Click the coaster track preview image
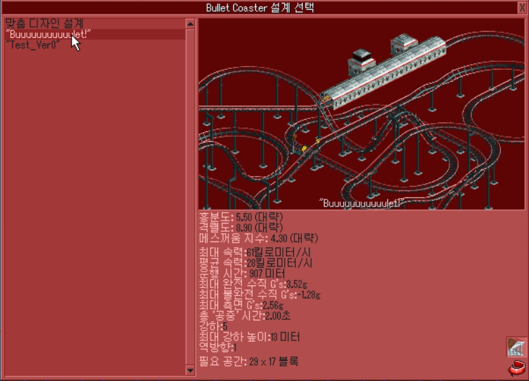 point(362,114)
